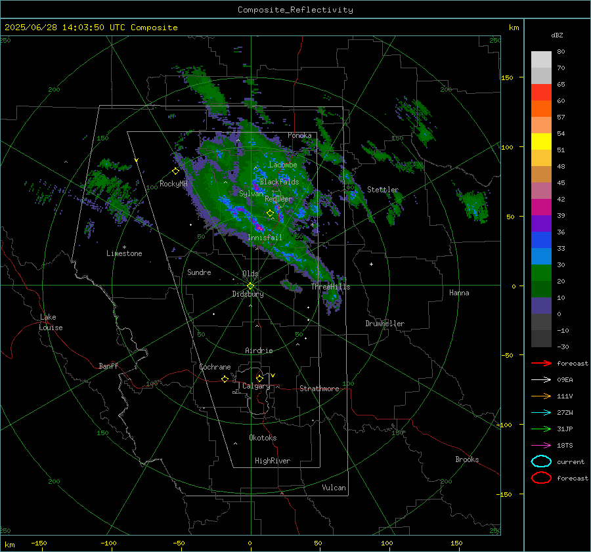
Task: Click the yellow diamond marker above Calgary
Action: pos(259,378)
